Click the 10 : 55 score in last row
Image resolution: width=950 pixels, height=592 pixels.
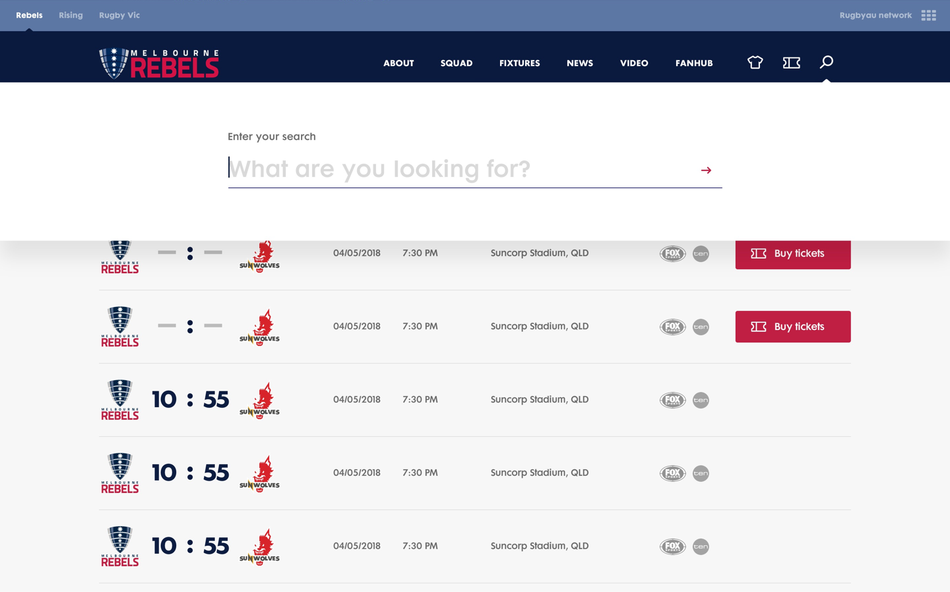tap(191, 546)
